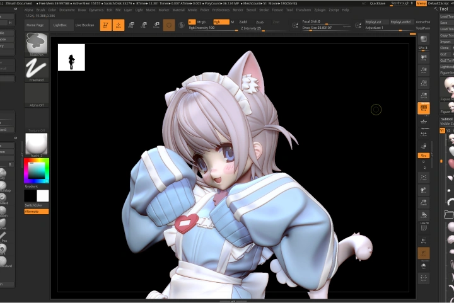Render with the BPR button
The height and width of the screenshot is (303, 454).
(x=424, y=39)
